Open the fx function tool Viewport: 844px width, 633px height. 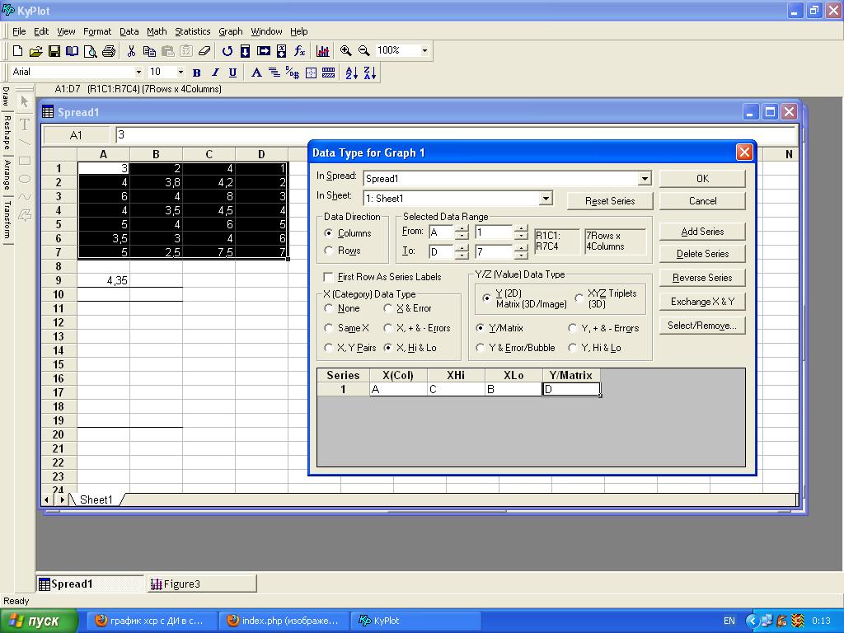[x=300, y=51]
